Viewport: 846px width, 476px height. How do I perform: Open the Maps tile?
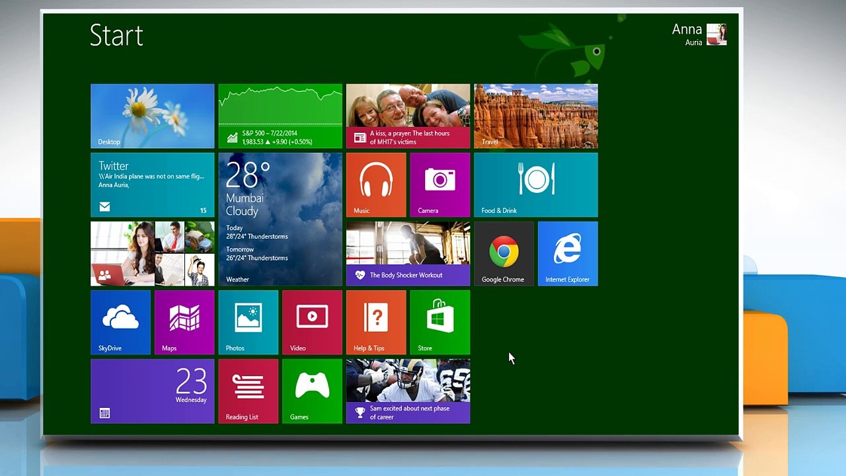click(184, 323)
